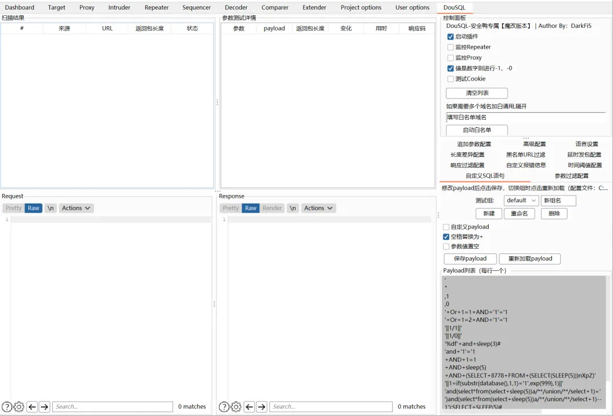The height and width of the screenshot is (416, 613).
Task: Focus the Response search field
Action: click(x=331, y=406)
